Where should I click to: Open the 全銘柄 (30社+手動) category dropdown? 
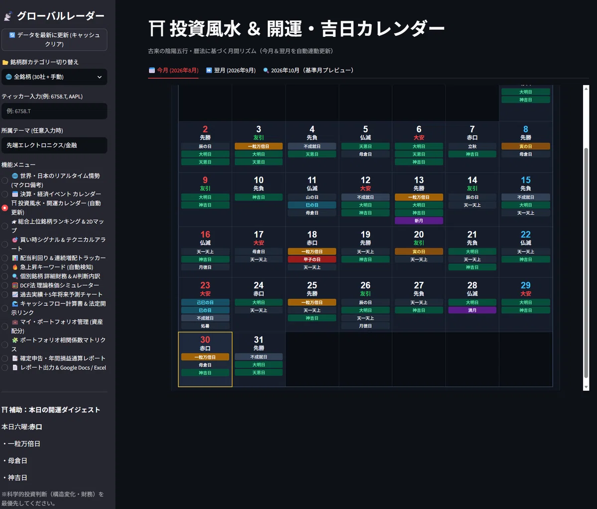click(x=54, y=77)
